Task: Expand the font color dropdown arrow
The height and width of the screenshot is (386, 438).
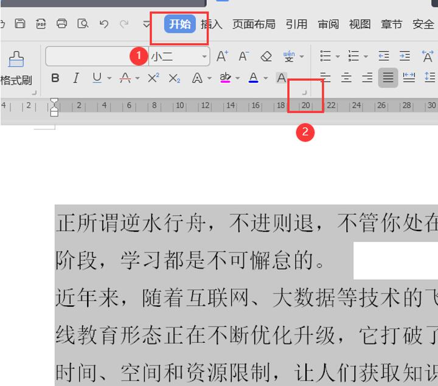Action: [266, 78]
